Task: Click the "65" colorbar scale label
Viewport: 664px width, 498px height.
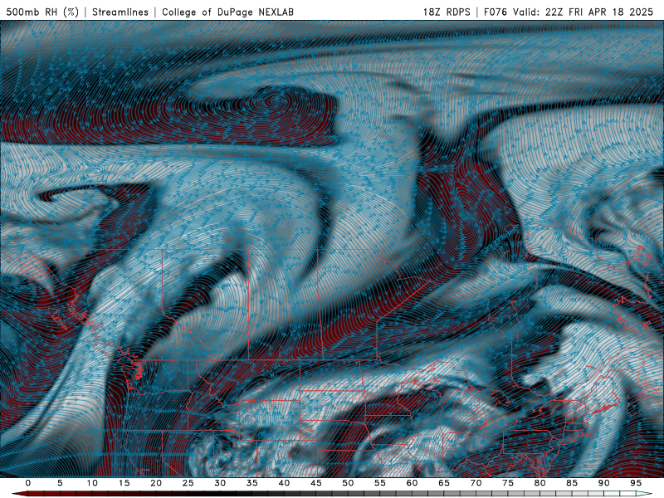Action: [444, 483]
